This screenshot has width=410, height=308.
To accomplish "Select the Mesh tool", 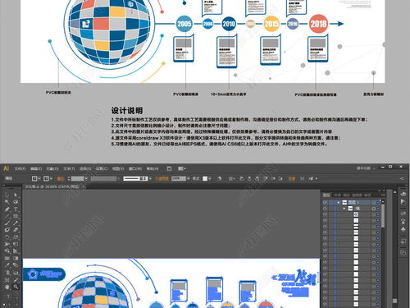I will click(x=7, y=258).
